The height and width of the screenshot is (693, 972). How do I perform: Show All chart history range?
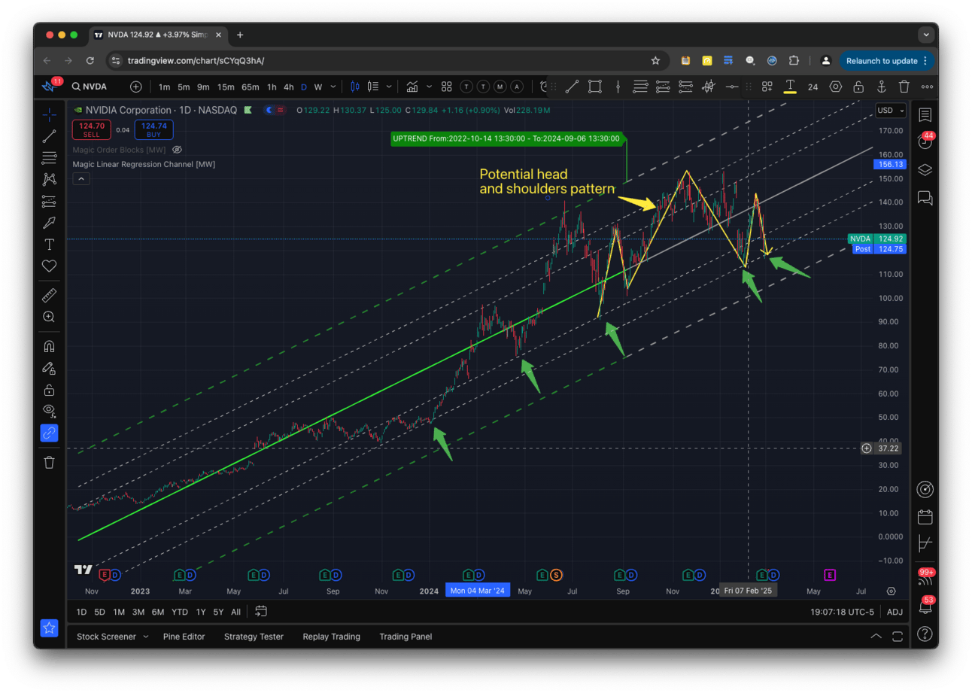[236, 612]
